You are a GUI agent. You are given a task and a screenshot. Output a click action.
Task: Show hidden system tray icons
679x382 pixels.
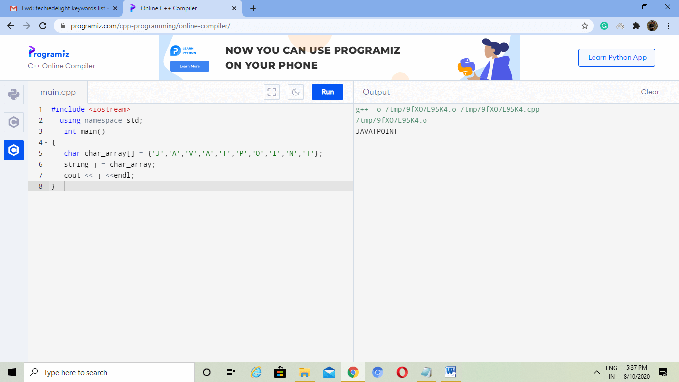(x=597, y=372)
